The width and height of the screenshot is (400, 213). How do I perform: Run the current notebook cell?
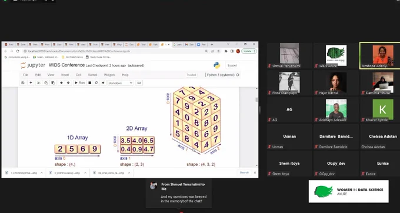79,82
